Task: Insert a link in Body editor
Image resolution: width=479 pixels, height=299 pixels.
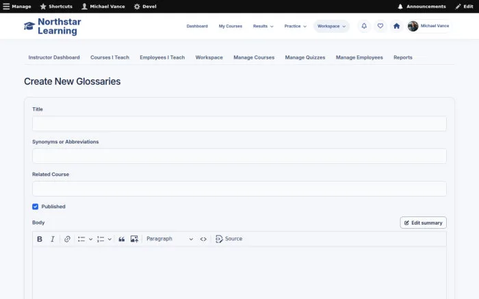Action: (67, 239)
